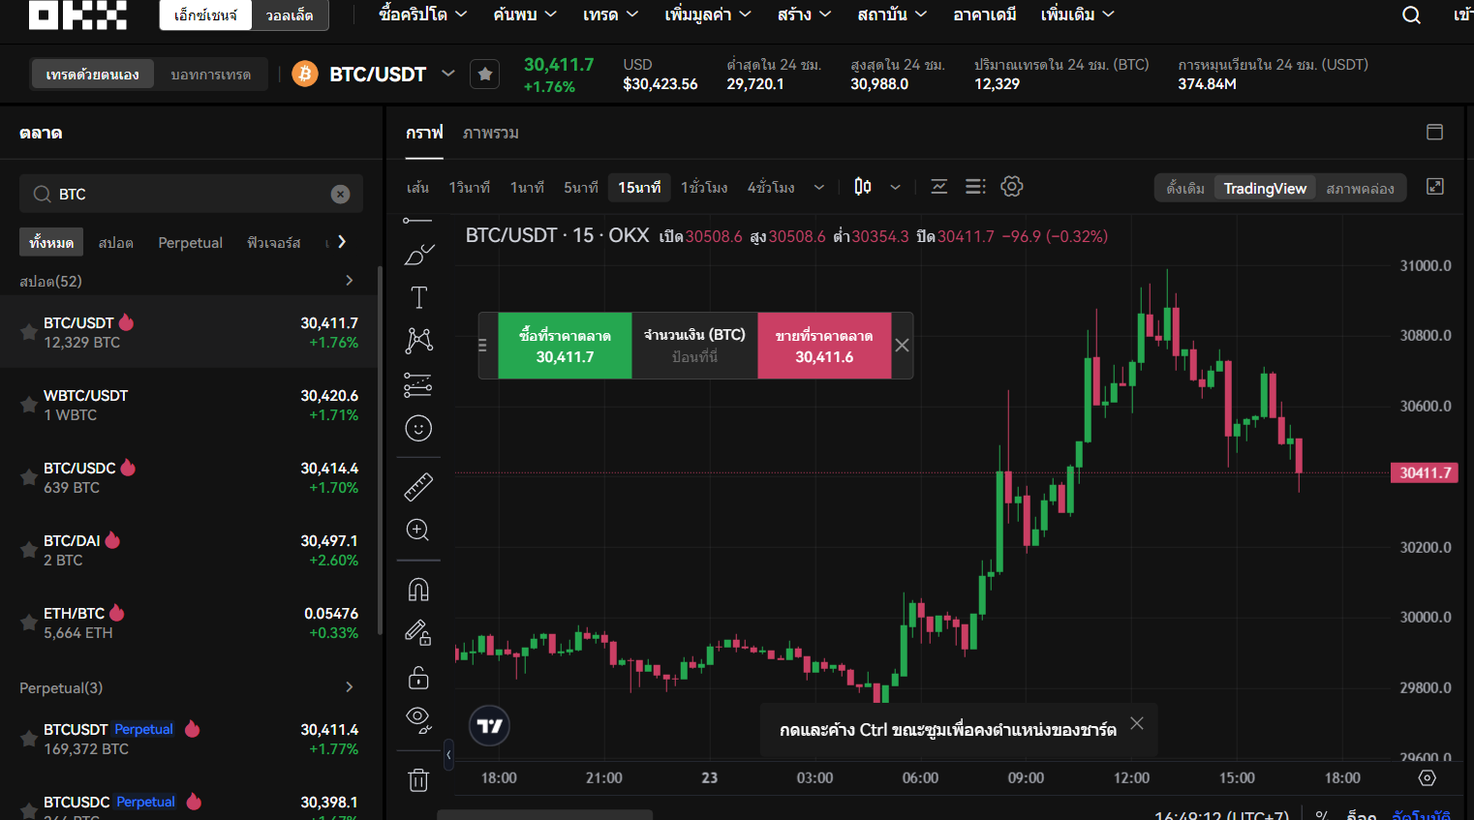The image size is (1474, 820).
Task: Select the forecast and measurement tool
Action: point(418,384)
